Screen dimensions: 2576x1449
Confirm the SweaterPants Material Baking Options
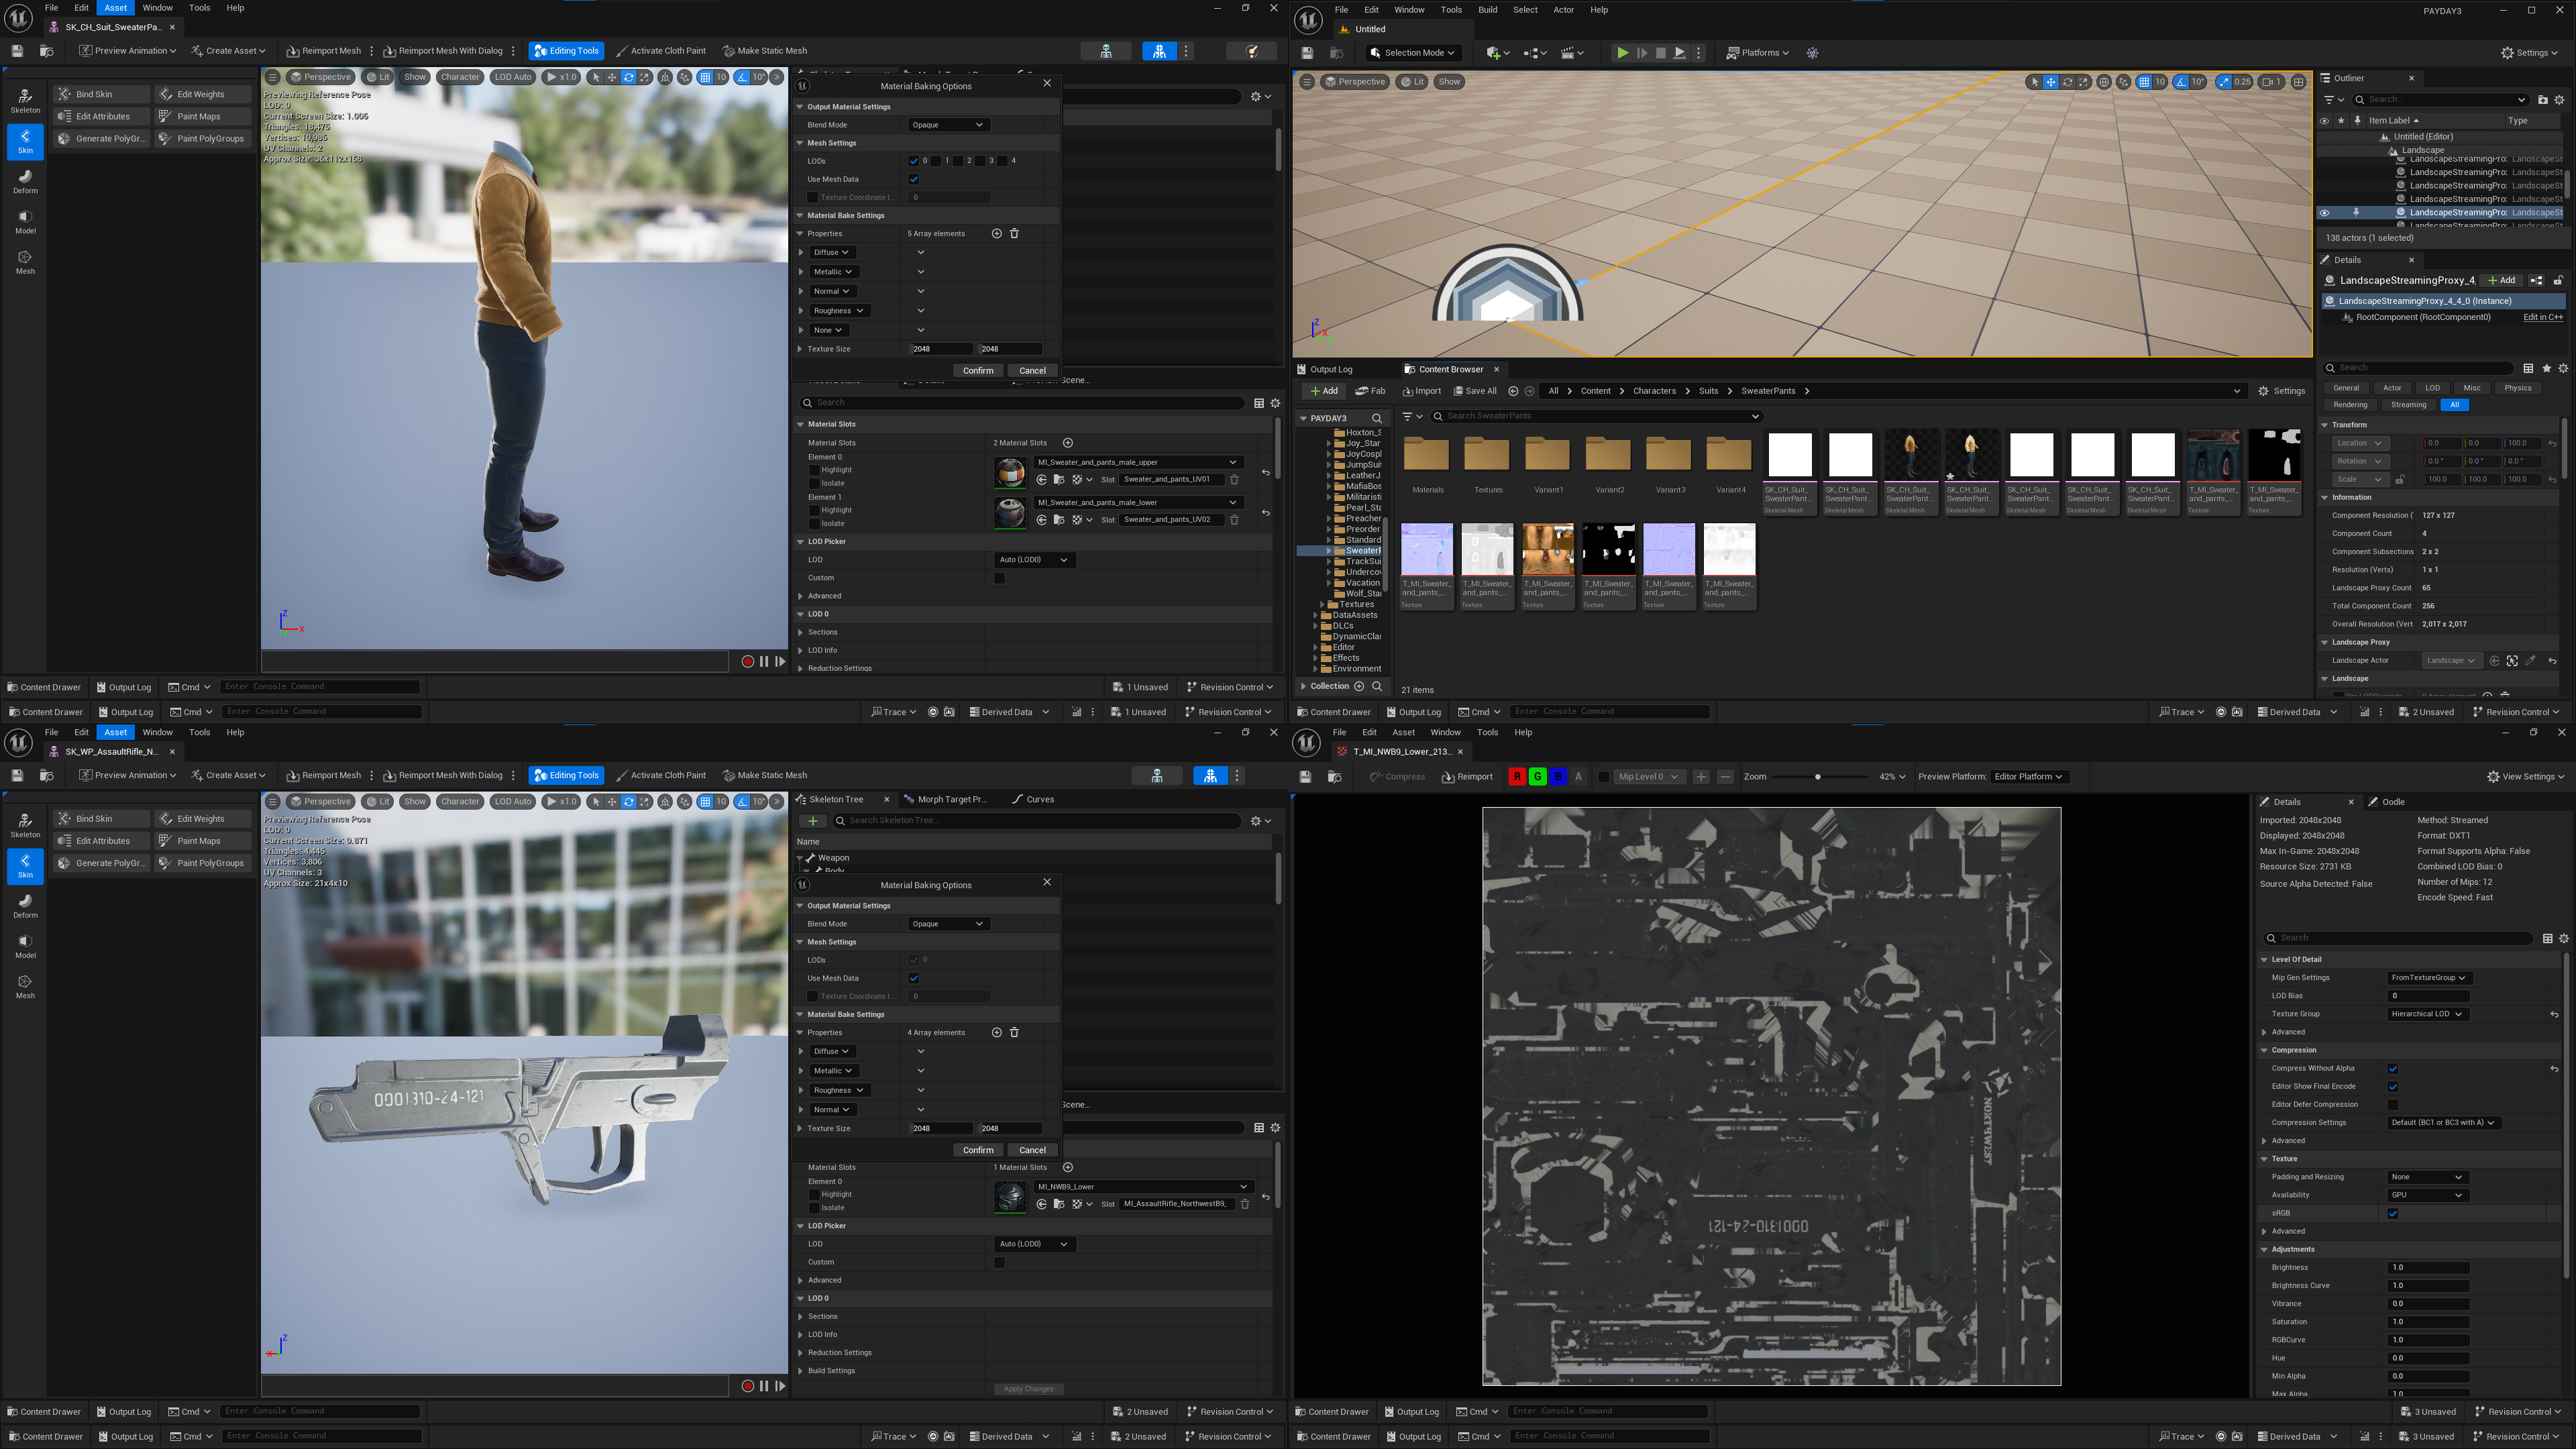(977, 371)
